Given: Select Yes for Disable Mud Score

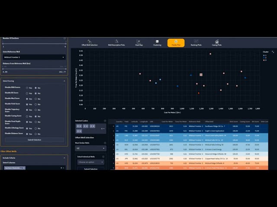Looking at the screenshot, I should [27, 99].
